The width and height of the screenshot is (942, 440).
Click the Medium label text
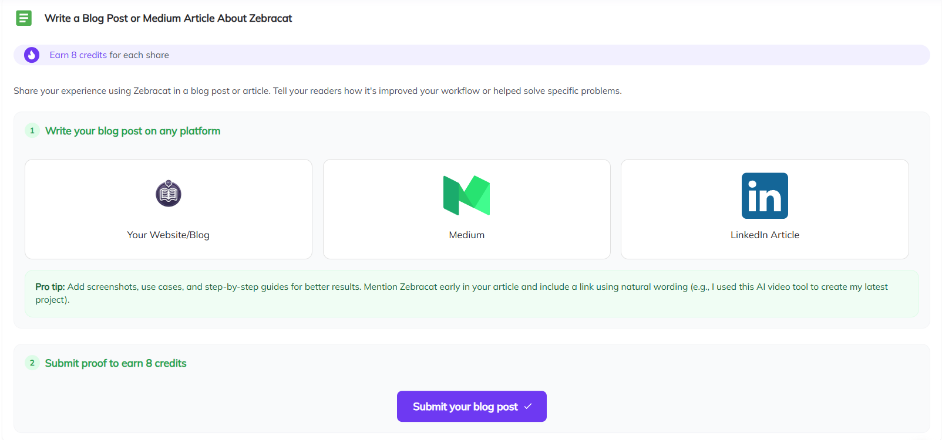(467, 235)
